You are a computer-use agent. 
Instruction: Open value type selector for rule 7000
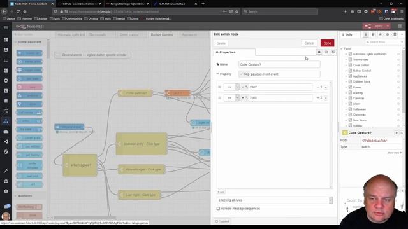click(x=245, y=98)
